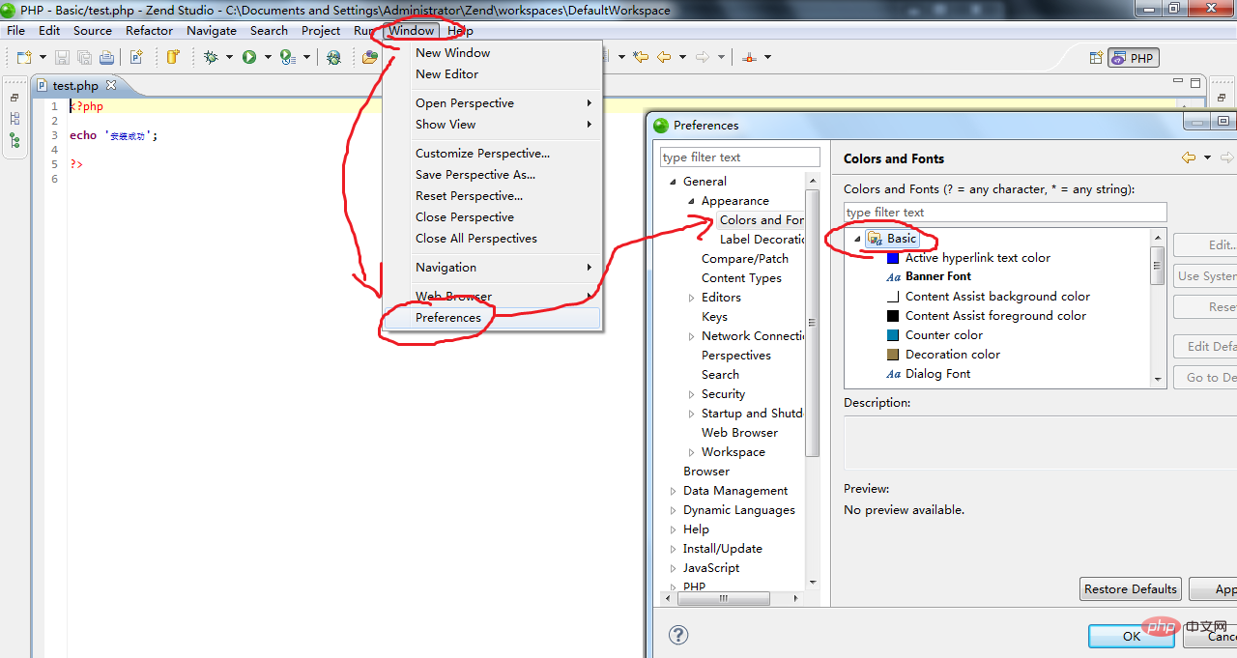1237x658 pixels.
Task: Open the Refactor menu
Action: (x=149, y=30)
